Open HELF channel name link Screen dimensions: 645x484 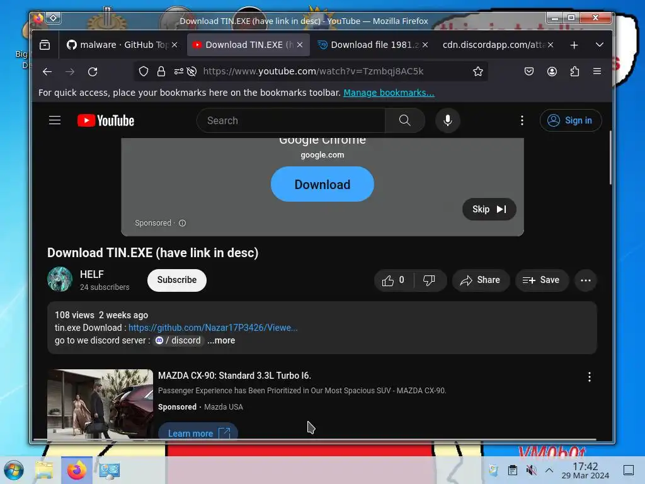92,275
